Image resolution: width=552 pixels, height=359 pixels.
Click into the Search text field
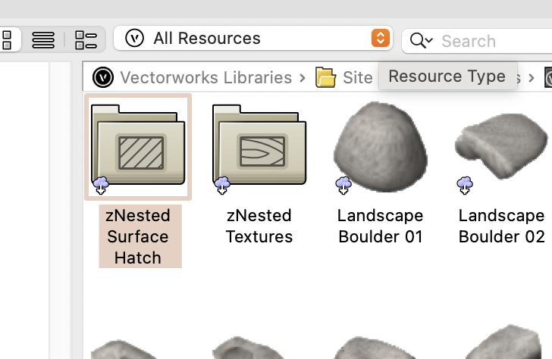tap(485, 41)
